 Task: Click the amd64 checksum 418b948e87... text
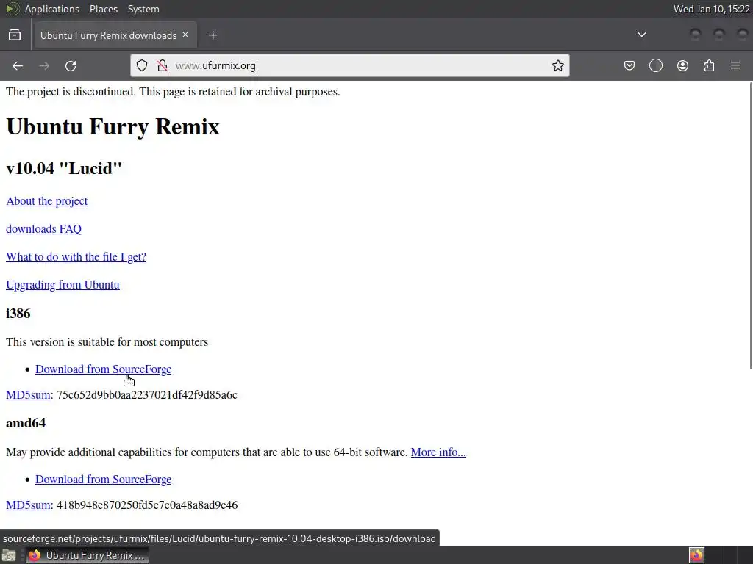[x=147, y=505]
